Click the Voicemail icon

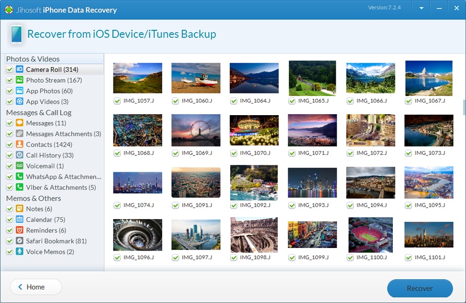20,166
